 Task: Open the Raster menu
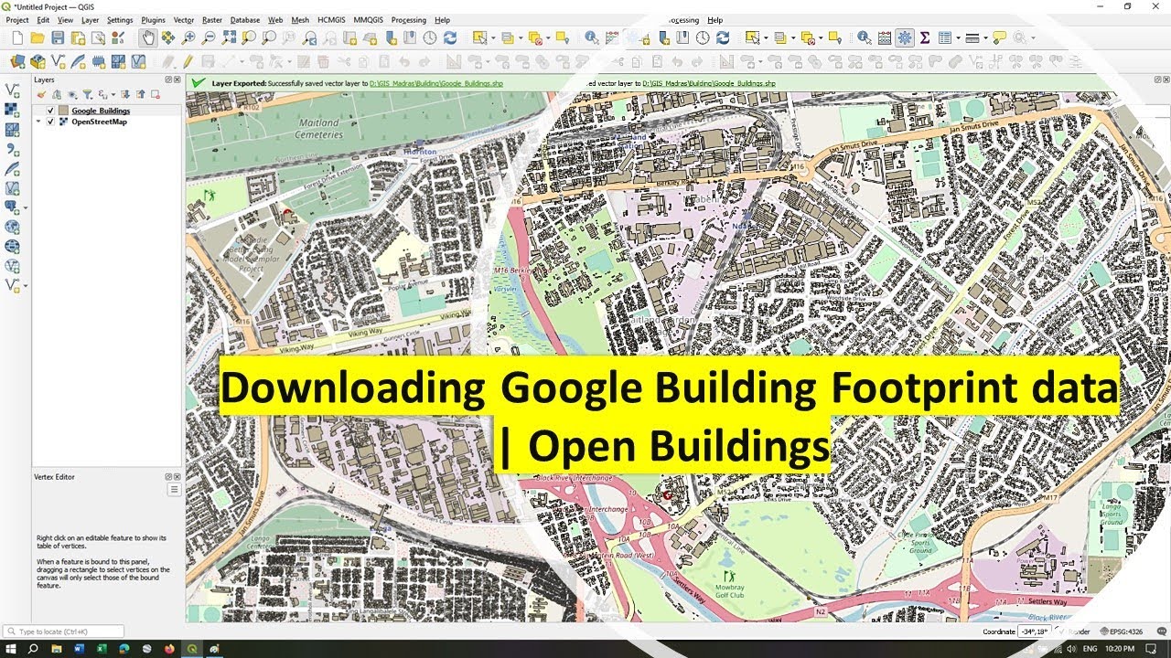[x=212, y=20]
